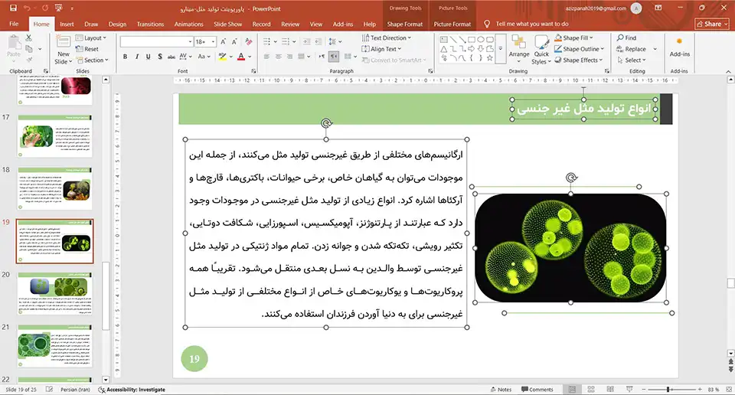Click the Copy icon in Clipboard group
The height and width of the screenshot is (395, 735).
[x=29, y=49]
